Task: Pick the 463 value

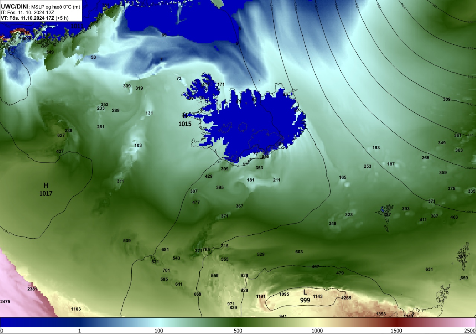Action: 454,217
